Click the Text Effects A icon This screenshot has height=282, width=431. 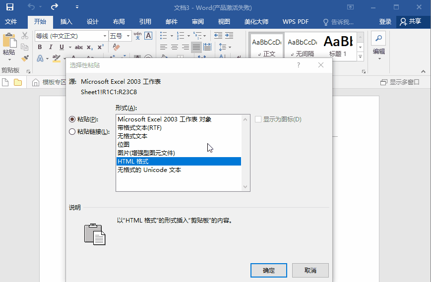[x=40, y=58]
